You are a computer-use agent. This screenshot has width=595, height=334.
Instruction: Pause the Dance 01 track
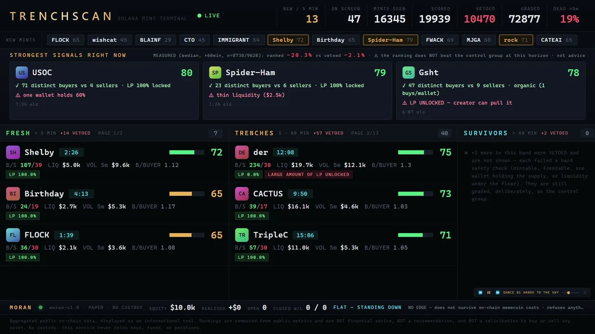pos(489,293)
